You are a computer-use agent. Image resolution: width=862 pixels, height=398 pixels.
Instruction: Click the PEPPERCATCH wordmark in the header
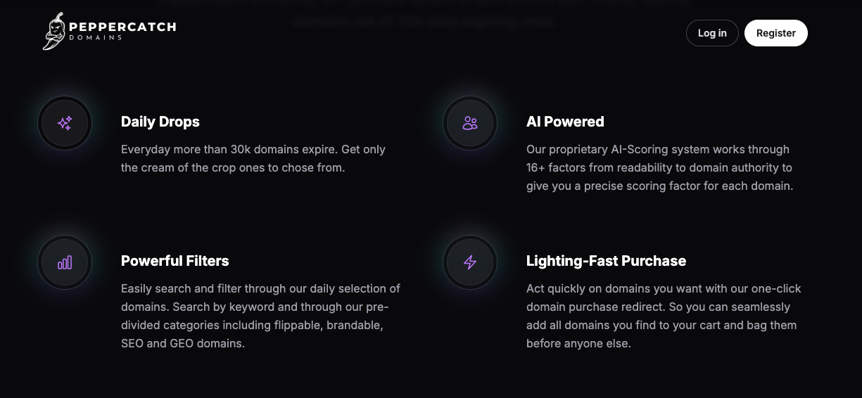pos(122,27)
